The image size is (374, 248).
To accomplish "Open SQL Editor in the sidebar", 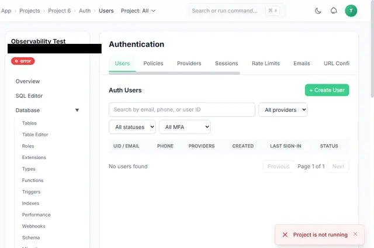I will (x=29, y=96).
